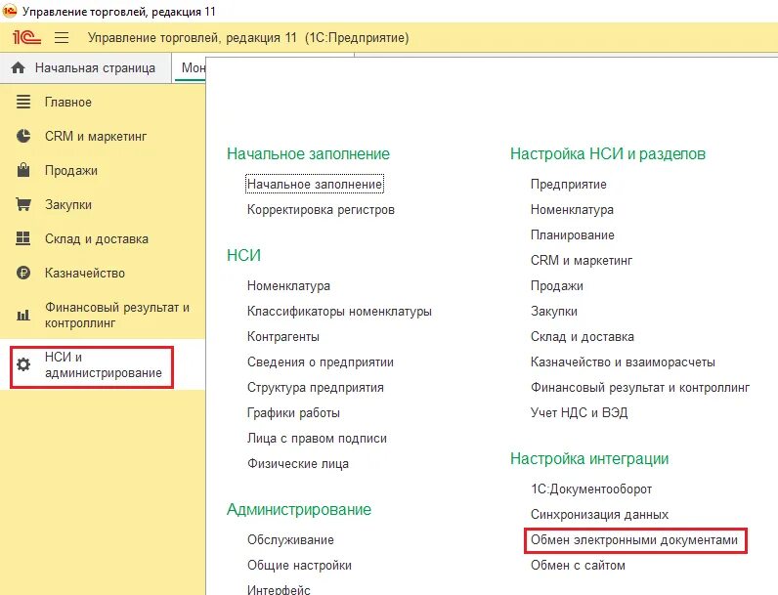Open the Продажи sidebar section
The image size is (778, 595).
71,171
